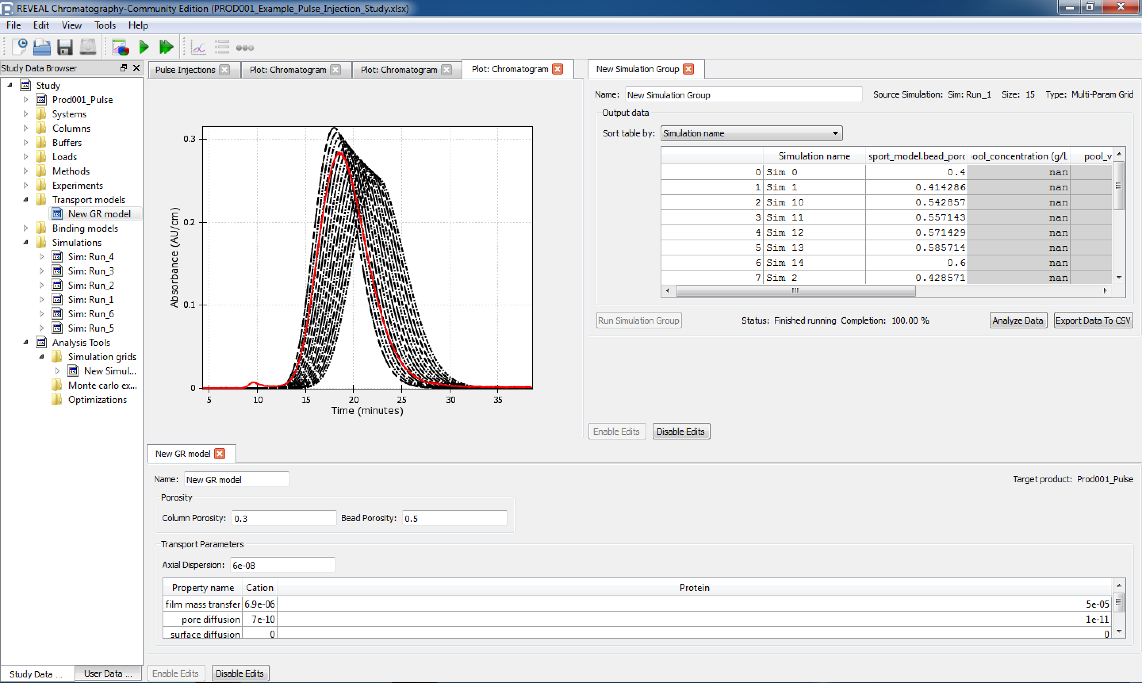Click the Analysis Tools node icon
The image size is (1142, 683).
pos(41,342)
